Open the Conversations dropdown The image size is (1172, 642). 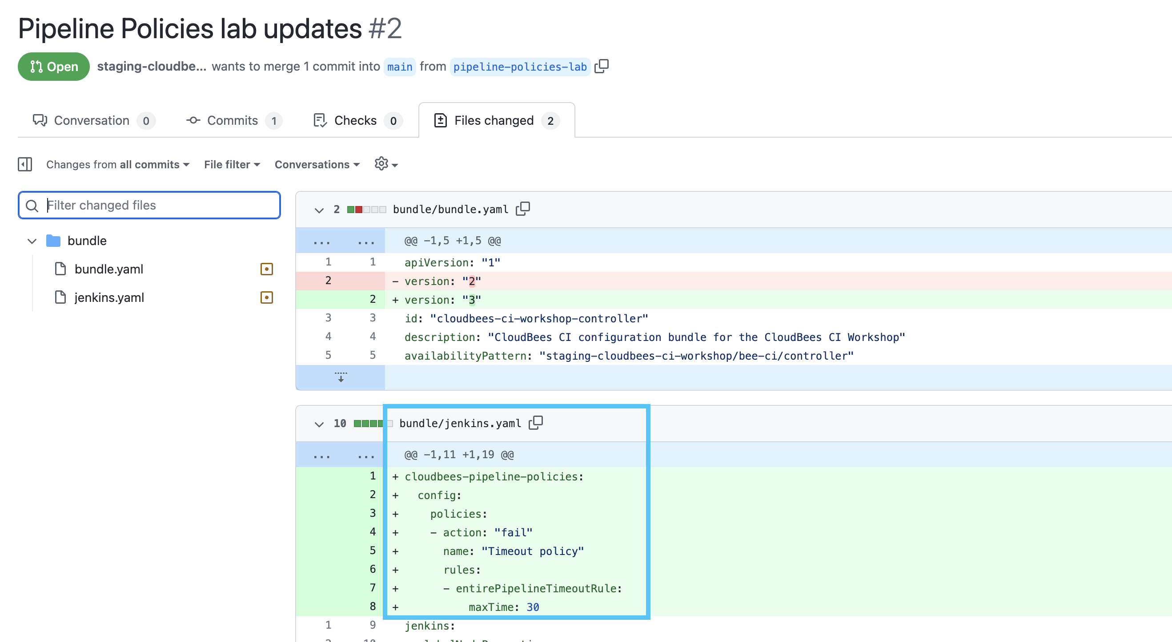point(317,164)
